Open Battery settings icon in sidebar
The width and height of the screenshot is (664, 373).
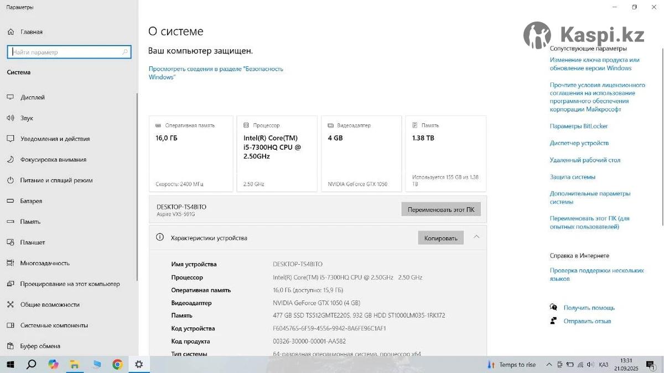pyautogui.click(x=10, y=201)
